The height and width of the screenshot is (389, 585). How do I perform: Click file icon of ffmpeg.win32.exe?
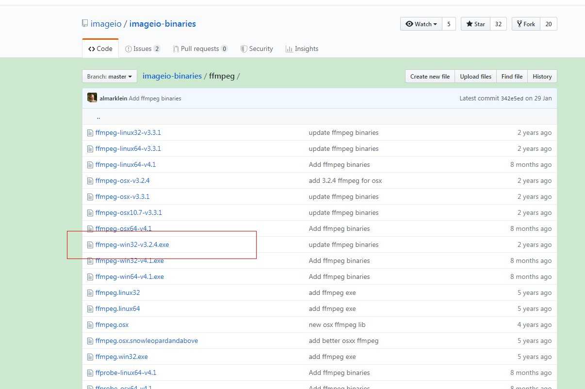pos(90,357)
